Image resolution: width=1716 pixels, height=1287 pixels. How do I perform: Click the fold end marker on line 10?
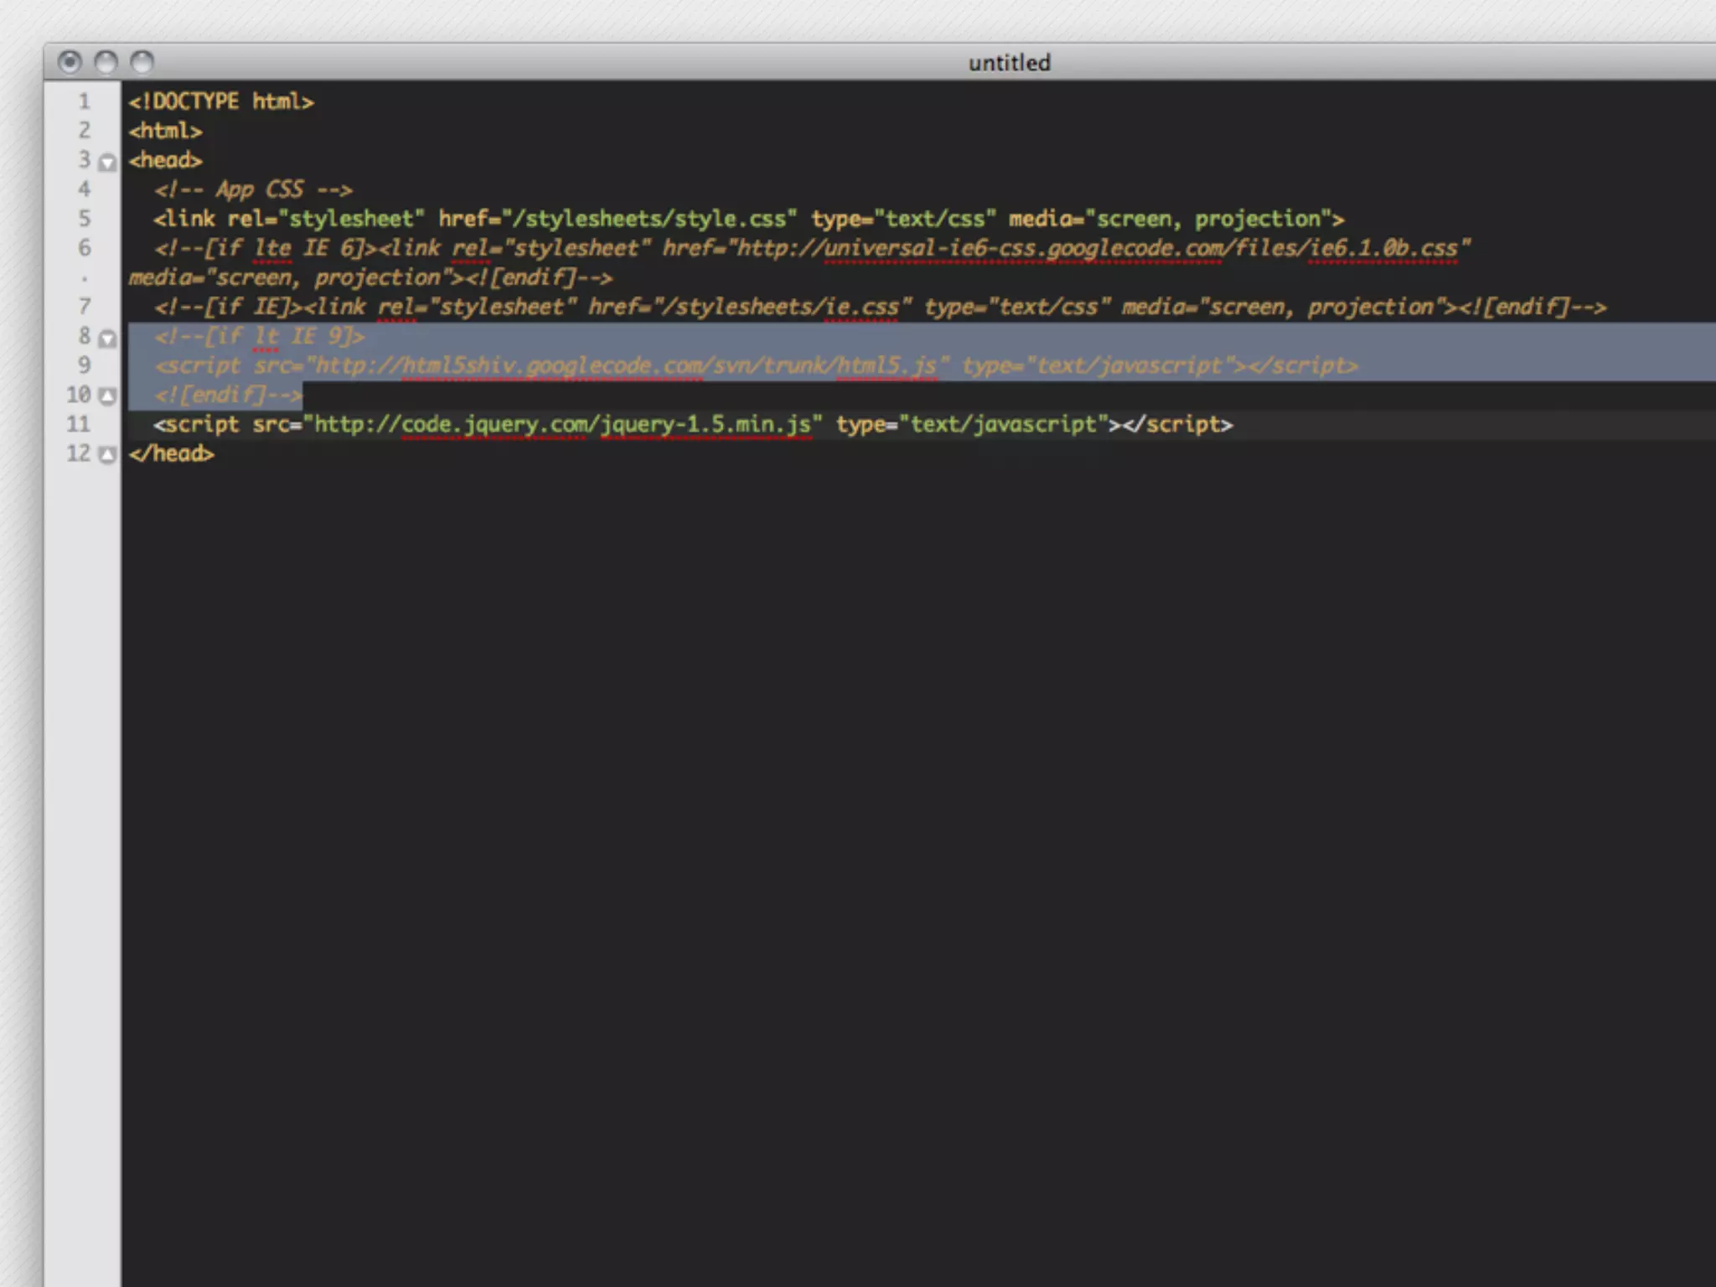point(107,395)
